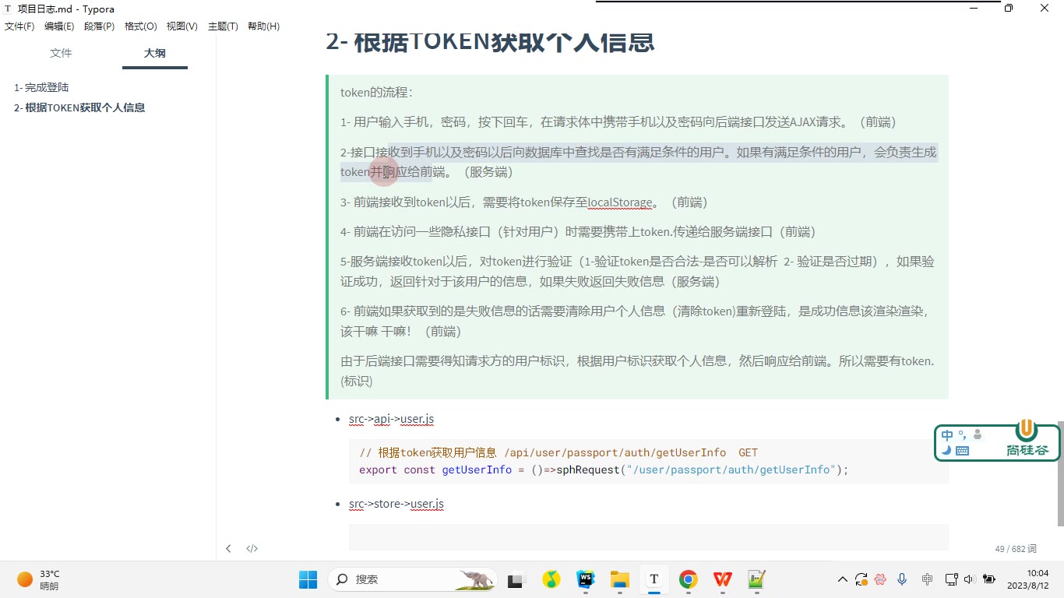Open the volume speaker tray icon
This screenshot has height=598, width=1064.
(969, 579)
